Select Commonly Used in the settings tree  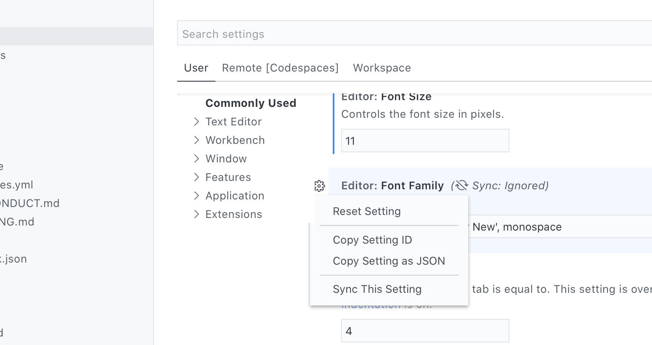(x=251, y=103)
